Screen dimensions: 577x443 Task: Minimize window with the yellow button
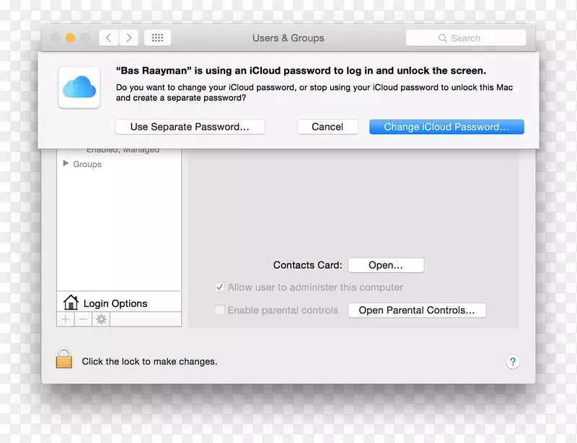point(70,38)
